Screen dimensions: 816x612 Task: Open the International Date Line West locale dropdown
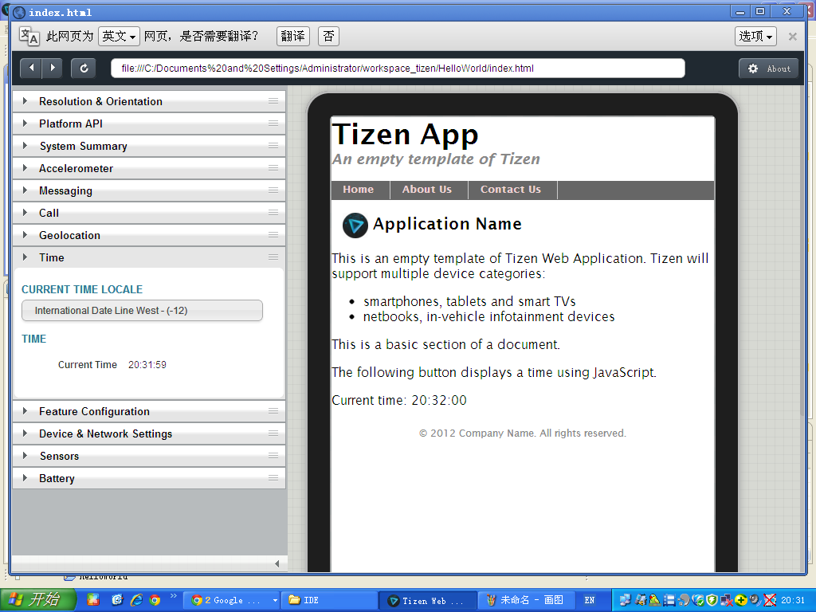pyautogui.click(x=142, y=311)
